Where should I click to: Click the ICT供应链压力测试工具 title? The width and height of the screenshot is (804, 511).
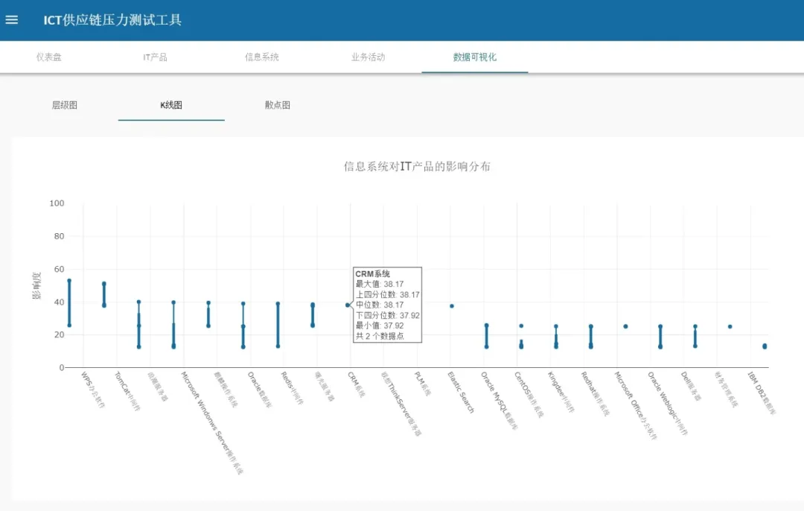pyautogui.click(x=112, y=20)
